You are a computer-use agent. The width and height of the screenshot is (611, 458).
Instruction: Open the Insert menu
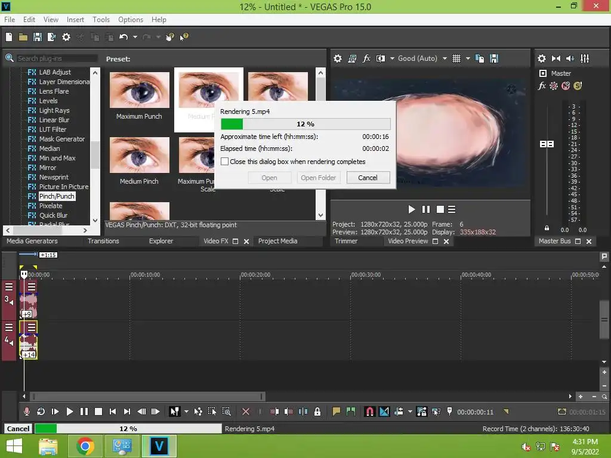pyautogui.click(x=75, y=20)
